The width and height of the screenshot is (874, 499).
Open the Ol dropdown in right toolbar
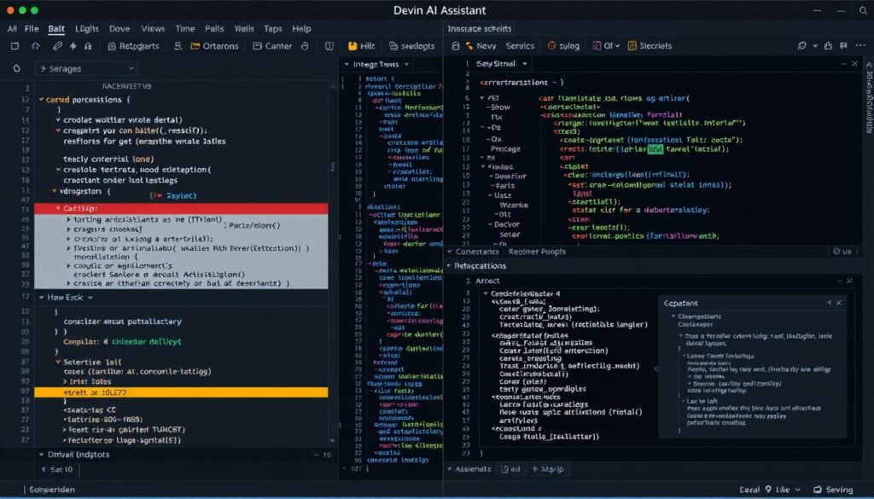(x=606, y=46)
